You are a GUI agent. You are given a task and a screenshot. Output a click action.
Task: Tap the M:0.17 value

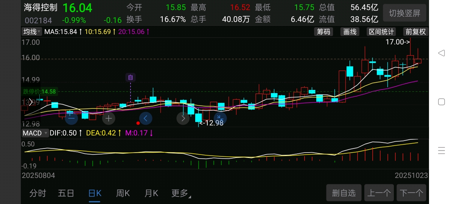pos(137,133)
